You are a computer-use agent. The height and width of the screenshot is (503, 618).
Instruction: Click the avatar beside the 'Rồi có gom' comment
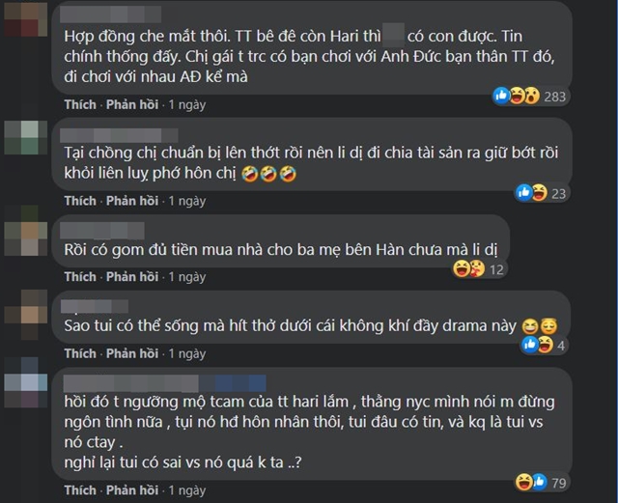(26, 231)
